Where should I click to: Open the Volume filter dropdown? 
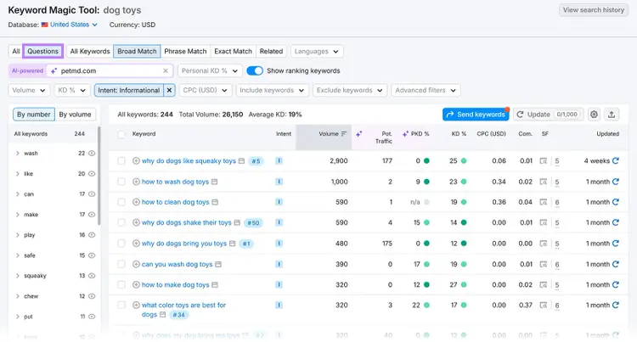(x=29, y=90)
